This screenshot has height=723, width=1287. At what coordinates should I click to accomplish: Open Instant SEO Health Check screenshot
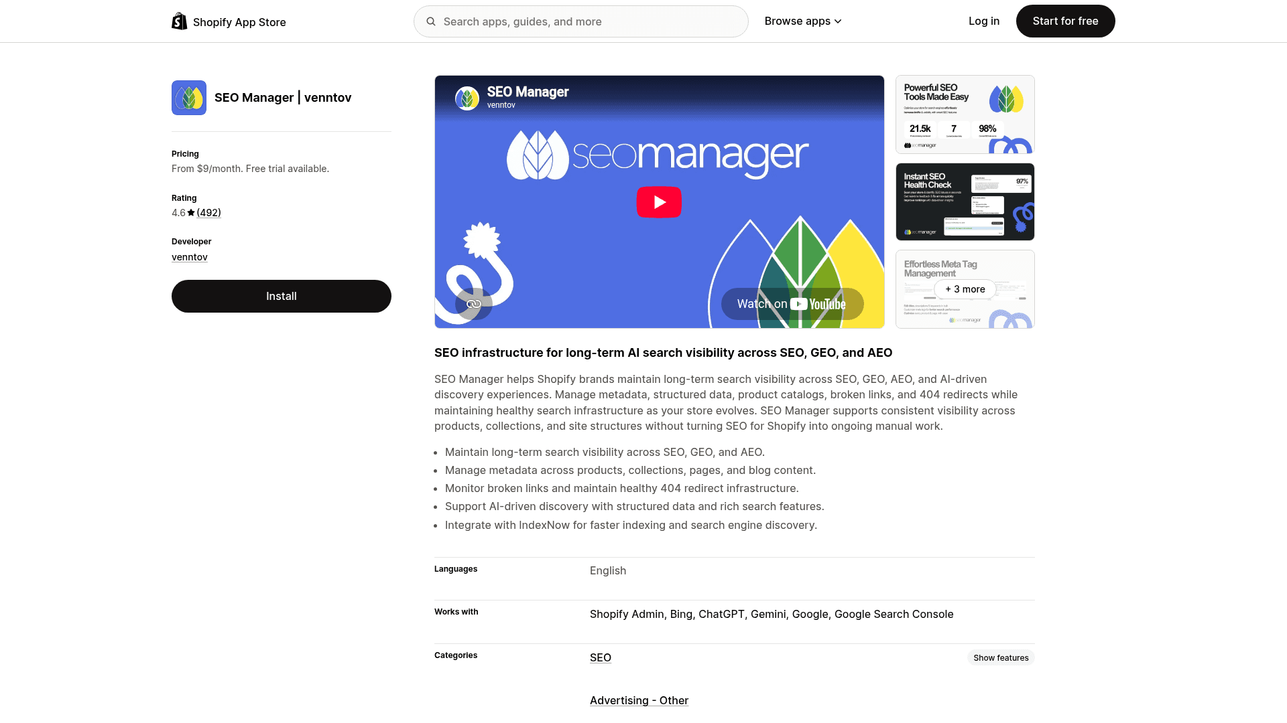point(965,202)
